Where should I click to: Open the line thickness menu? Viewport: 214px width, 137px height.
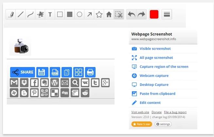(167, 14)
